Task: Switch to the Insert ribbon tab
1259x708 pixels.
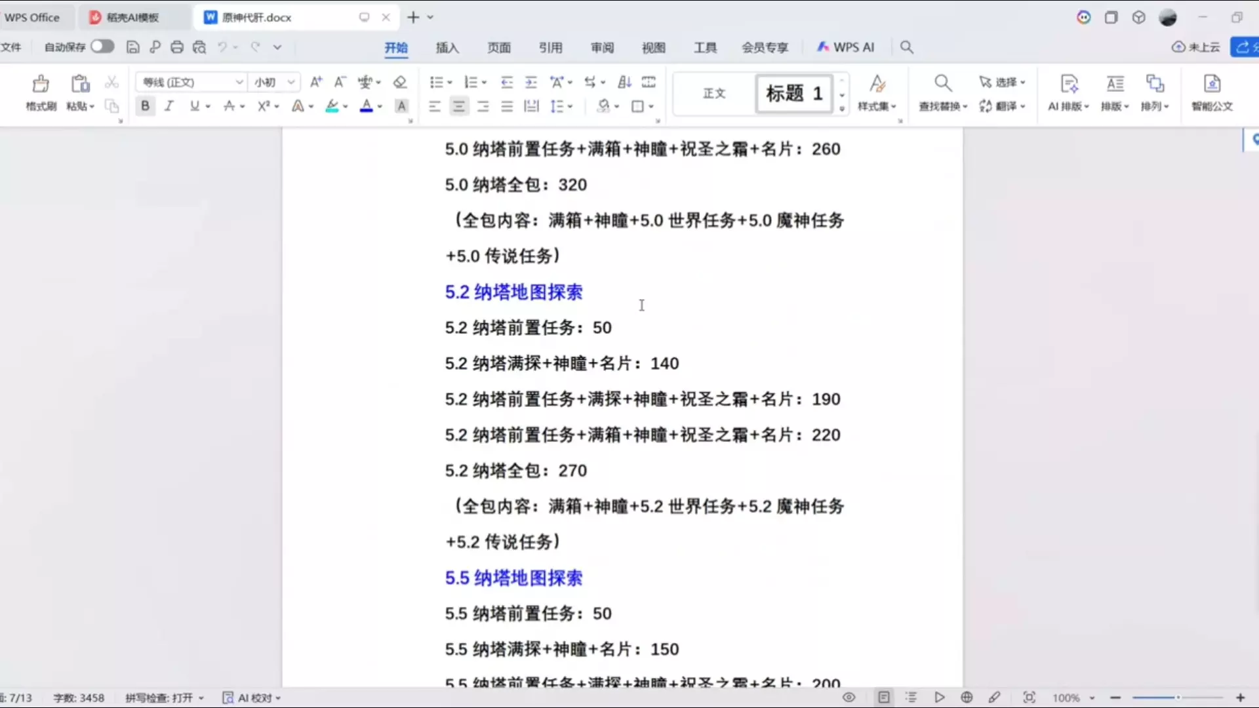Action: (x=447, y=47)
